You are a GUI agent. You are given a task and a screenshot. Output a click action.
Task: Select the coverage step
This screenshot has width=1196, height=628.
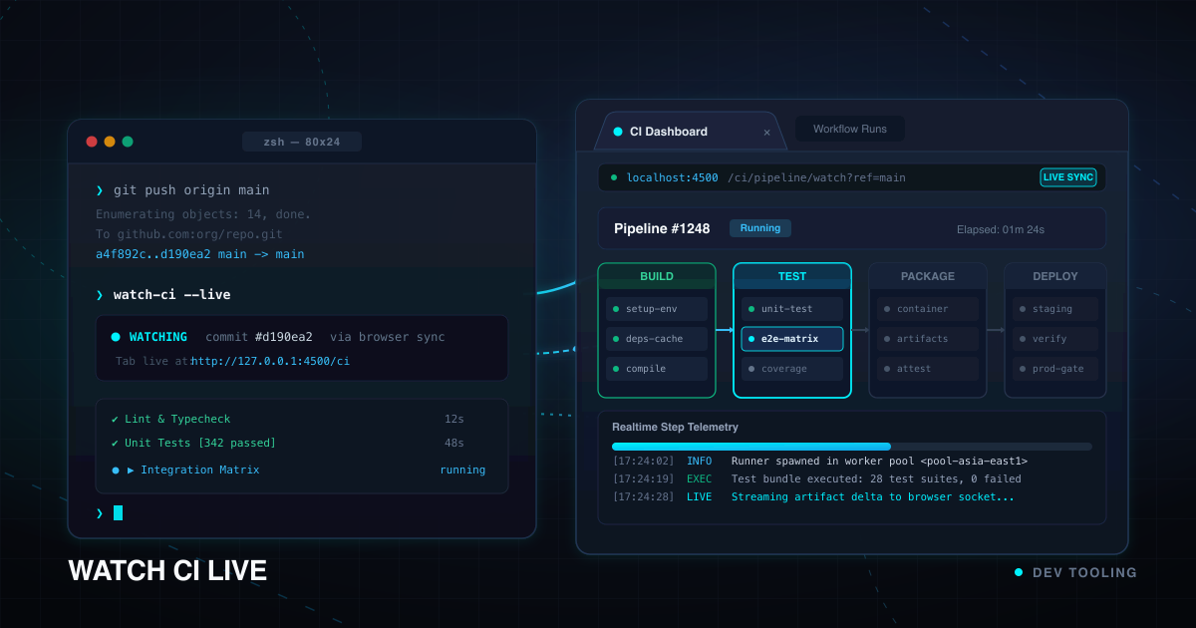pos(792,369)
